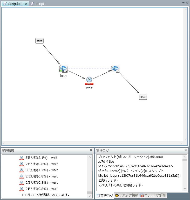Click the Start node on the canvas

(39, 41)
